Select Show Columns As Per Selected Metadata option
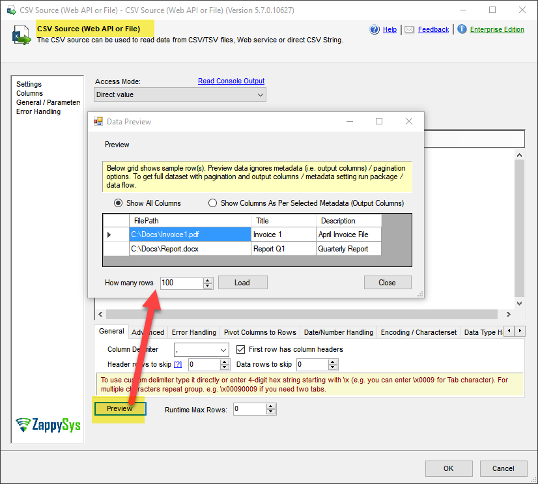This screenshot has height=484, width=538. click(x=212, y=203)
